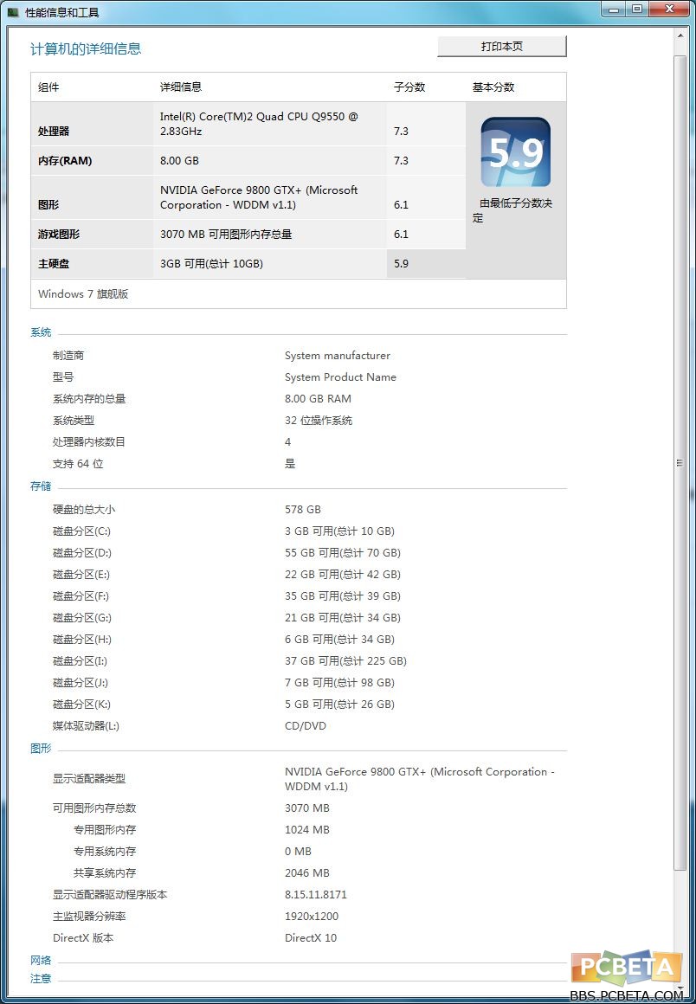696x1004 pixels.
Task: Click the 磁盘分区(H:) label
Action: [x=82, y=640]
